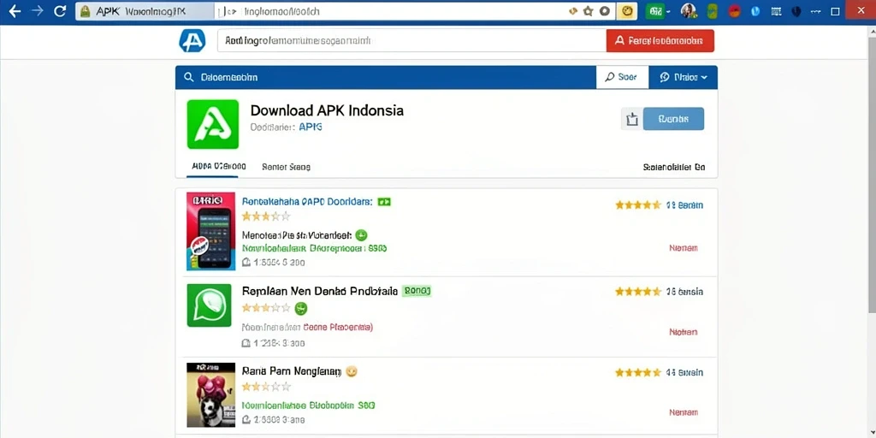The width and height of the screenshot is (876, 438).
Task: Click the dark shield extension icon
Action: (x=796, y=11)
